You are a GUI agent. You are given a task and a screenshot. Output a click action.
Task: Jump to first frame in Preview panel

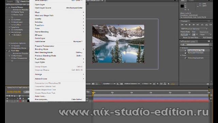pos(182,25)
